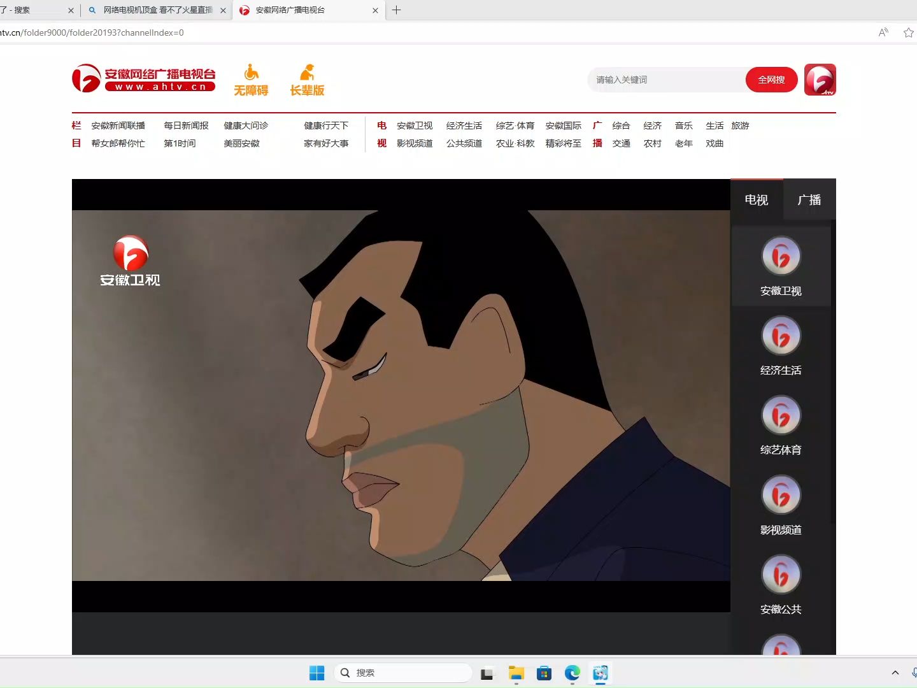Click the browser address bar URL

(x=92, y=32)
